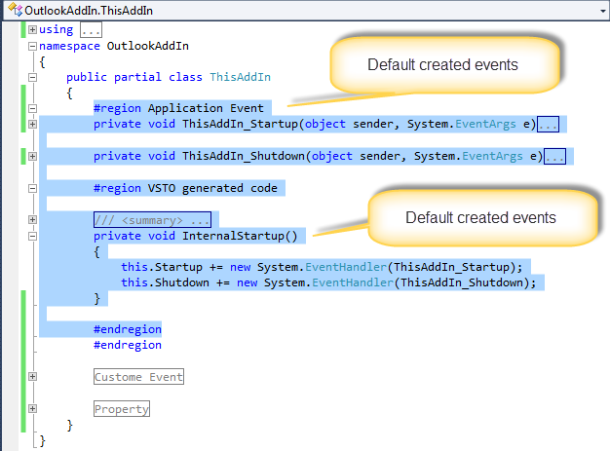Open the OutlookAddIn.ThisAddIn class dropdown
This screenshot has width=610, height=451.
[x=602, y=11]
